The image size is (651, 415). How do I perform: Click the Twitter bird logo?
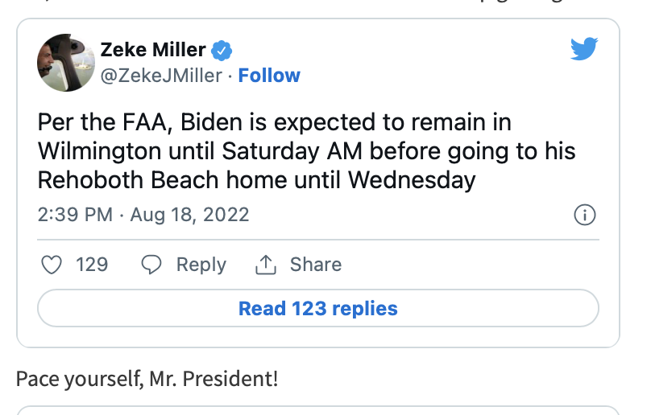584,50
